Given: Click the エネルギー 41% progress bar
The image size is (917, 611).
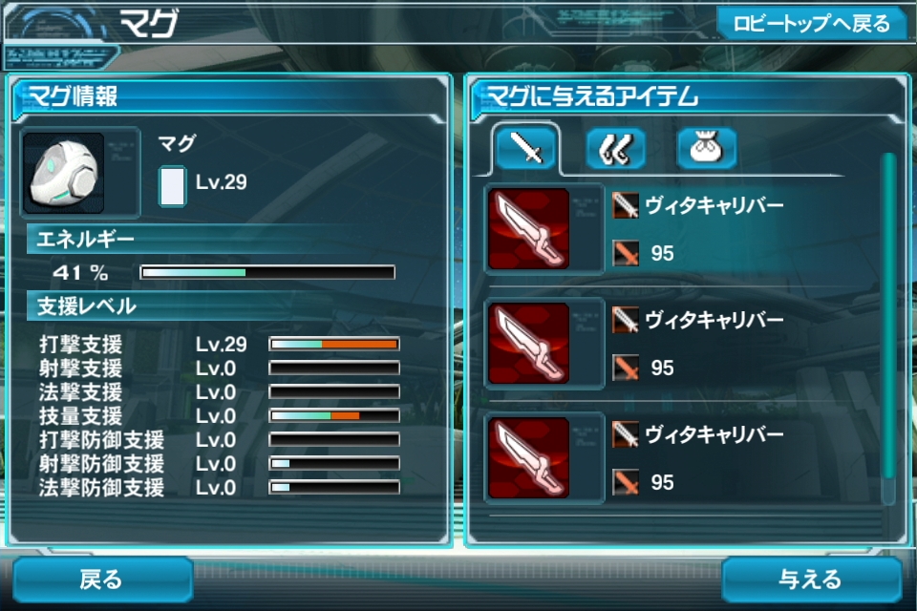Looking at the screenshot, I should pyautogui.click(x=267, y=272).
